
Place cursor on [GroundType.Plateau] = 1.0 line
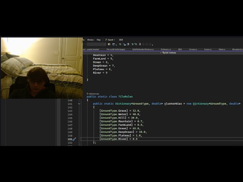click(x=121, y=136)
